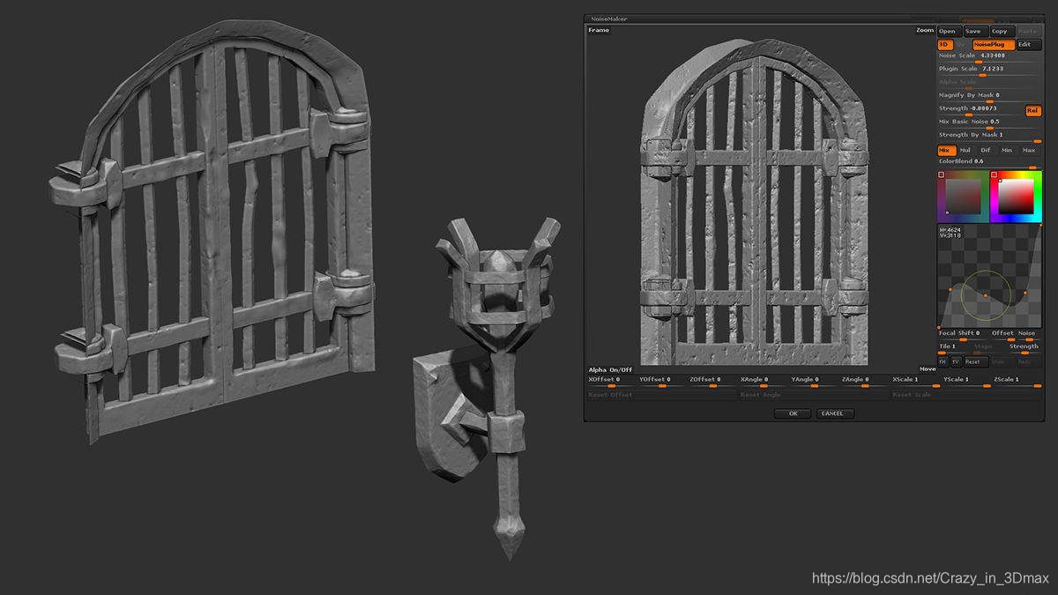Adjust the Plugin Scale slider
1058x595 pixels.
[x=987, y=71]
